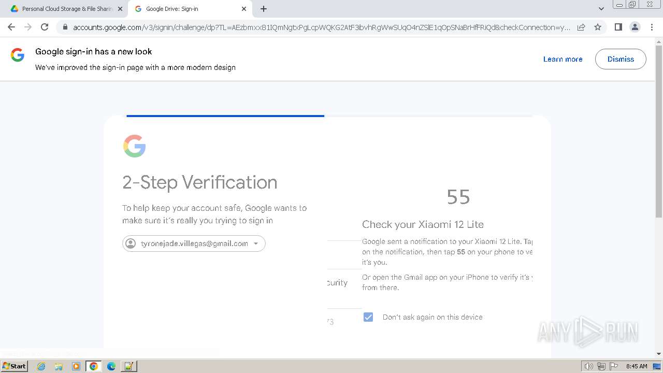Image resolution: width=663 pixels, height=373 pixels.
Task: Close the Personal Cloud Storage tab
Action: (x=120, y=9)
